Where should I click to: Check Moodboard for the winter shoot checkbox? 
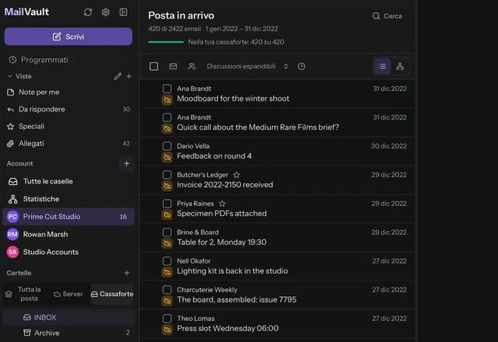pyautogui.click(x=167, y=89)
